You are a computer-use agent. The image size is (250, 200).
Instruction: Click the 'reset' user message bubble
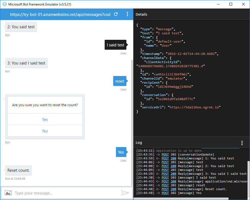(120, 81)
